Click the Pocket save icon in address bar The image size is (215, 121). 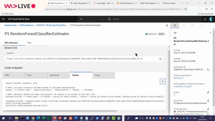[x=207, y=9]
